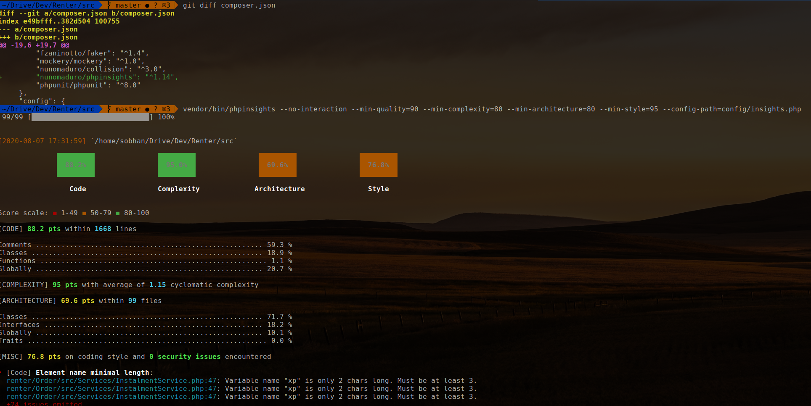811x406 pixels.
Task: Click the 99/99 progress bar
Action: (90, 117)
